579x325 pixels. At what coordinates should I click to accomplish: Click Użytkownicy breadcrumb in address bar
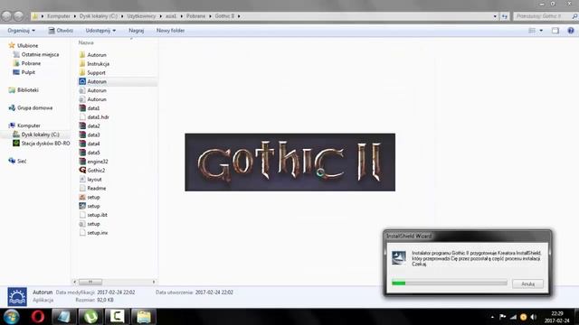click(141, 16)
